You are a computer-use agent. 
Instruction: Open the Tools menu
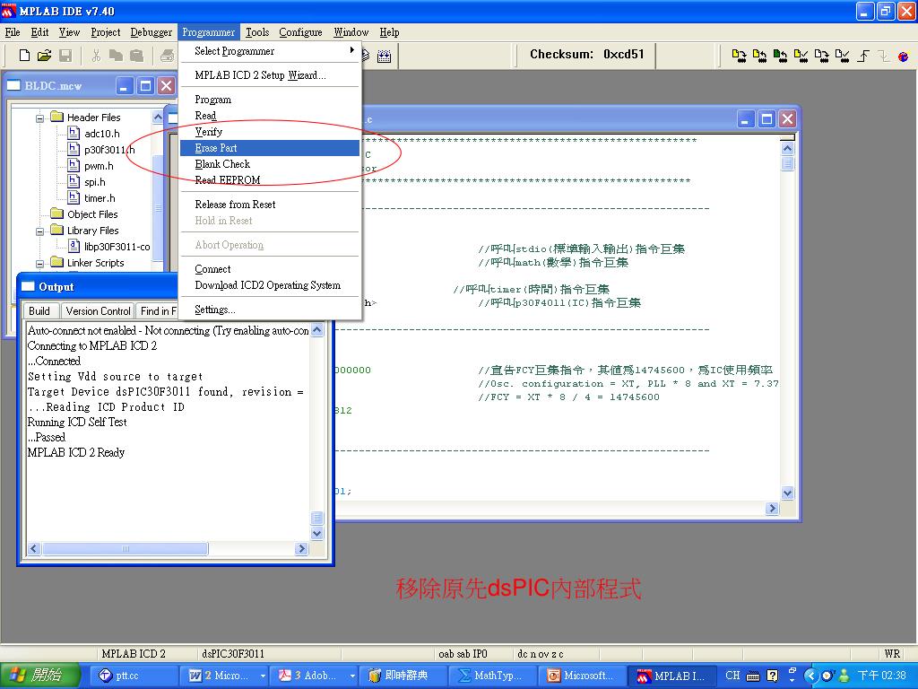pyautogui.click(x=257, y=32)
